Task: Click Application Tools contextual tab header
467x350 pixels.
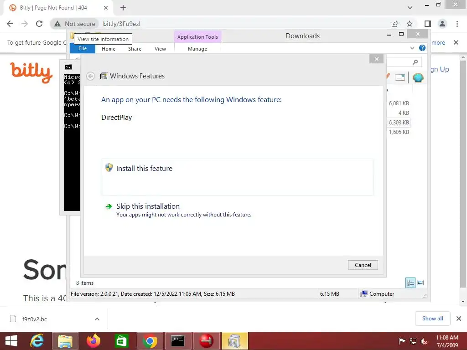Action: tap(198, 37)
